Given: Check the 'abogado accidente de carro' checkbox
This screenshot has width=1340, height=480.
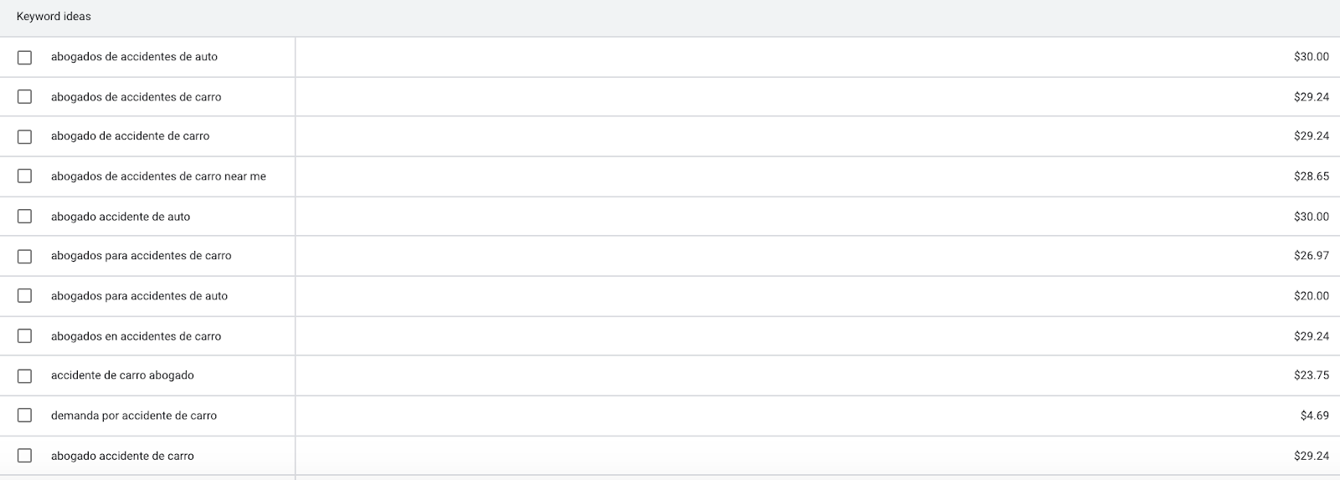Looking at the screenshot, I should 24,456.
